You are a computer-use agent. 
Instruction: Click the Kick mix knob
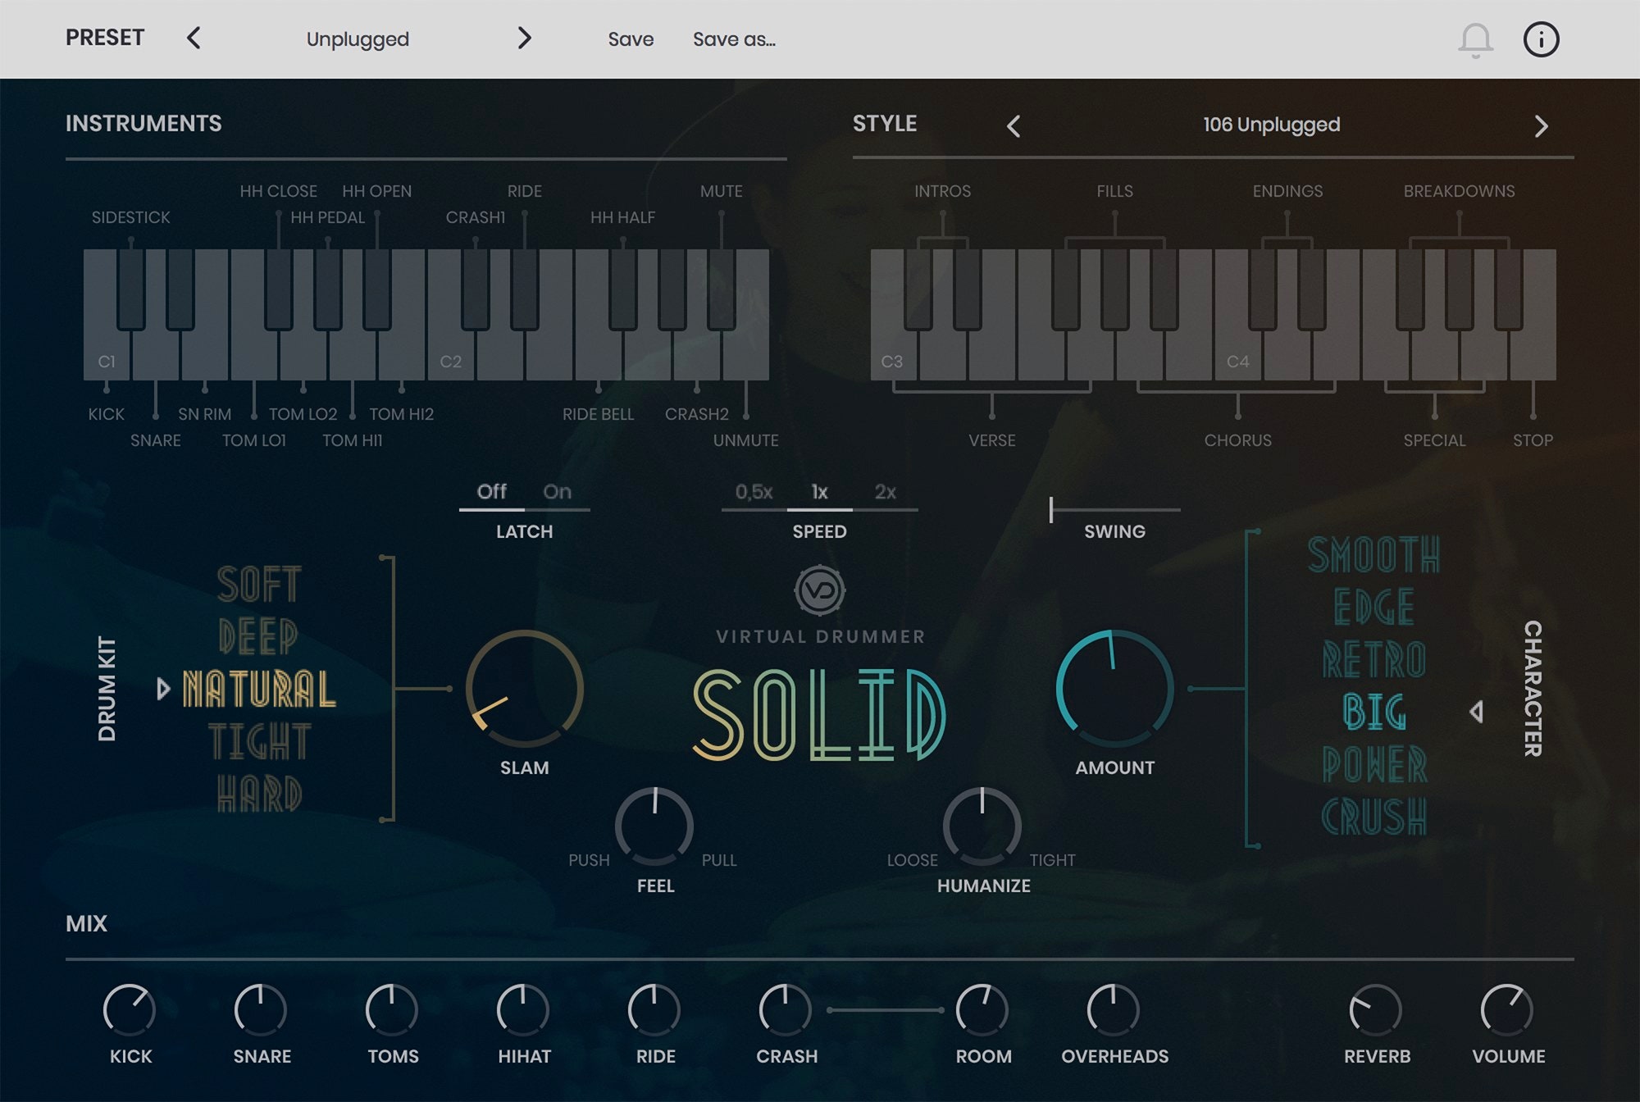pyautogui.click(x=130, y=1010)
